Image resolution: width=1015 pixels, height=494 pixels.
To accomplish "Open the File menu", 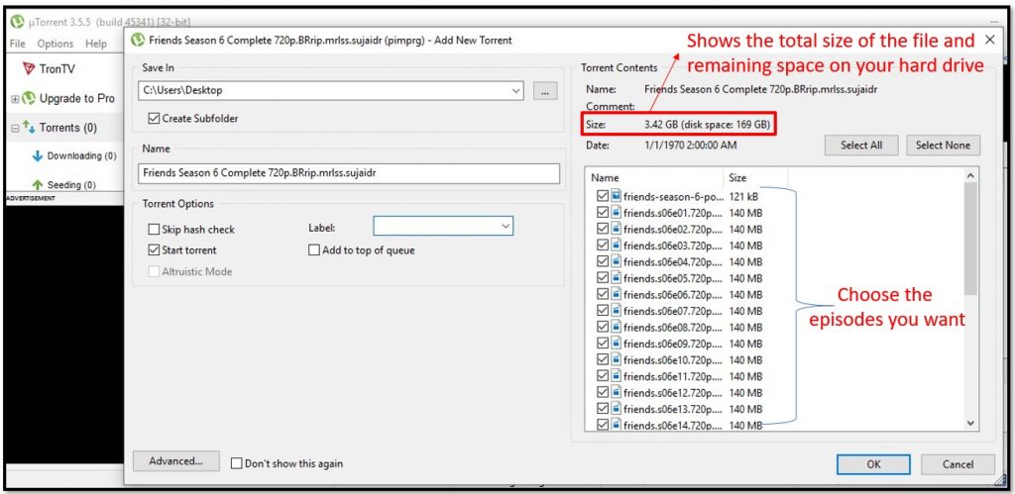I will pyautogui.click(x=18, y=44).
